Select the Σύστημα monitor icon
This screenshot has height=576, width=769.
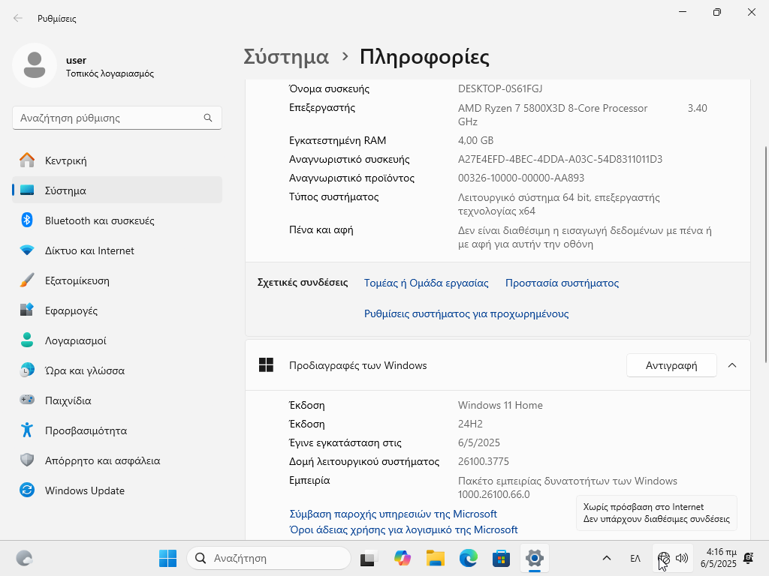pyautogui.click(x=27, y=190)
